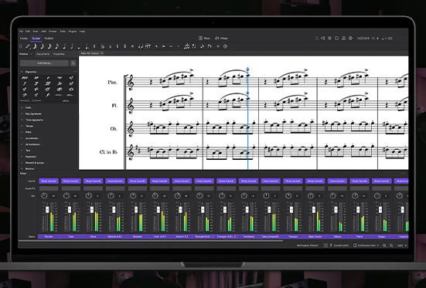Click More in Dynamics palette
Viewport: 426px width, 288px height.
[x=66, y=101]
